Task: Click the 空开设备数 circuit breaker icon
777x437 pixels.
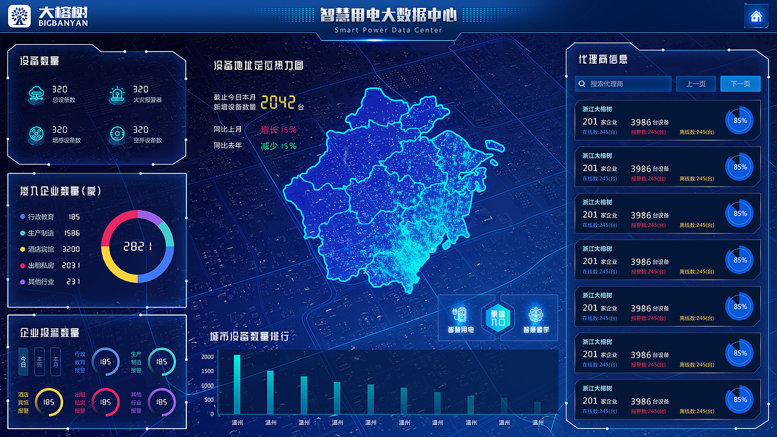Action: (x=117, y=134)
